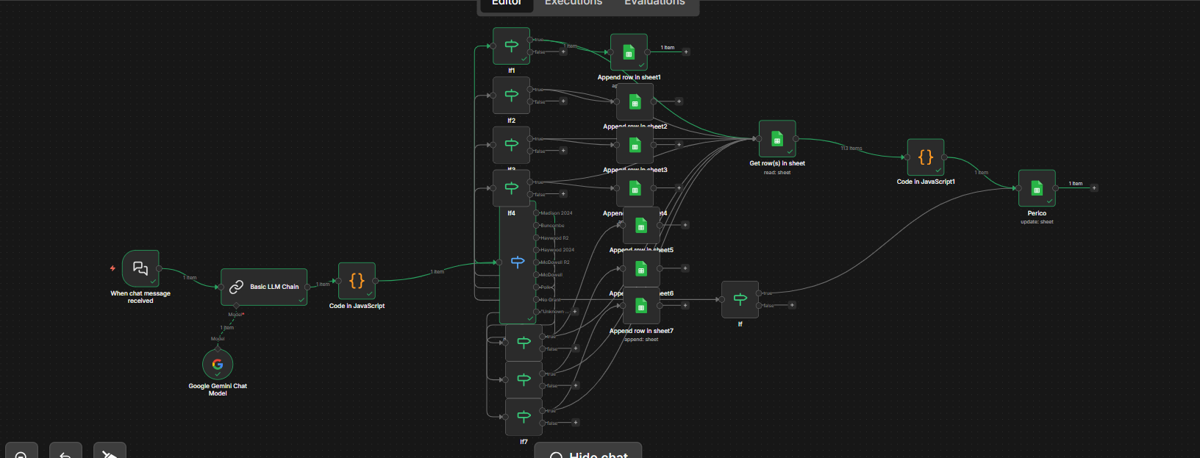Screen dimensions: 1200x458
Task: Select the Perico update sheet node
Action: click(1037, 188)
